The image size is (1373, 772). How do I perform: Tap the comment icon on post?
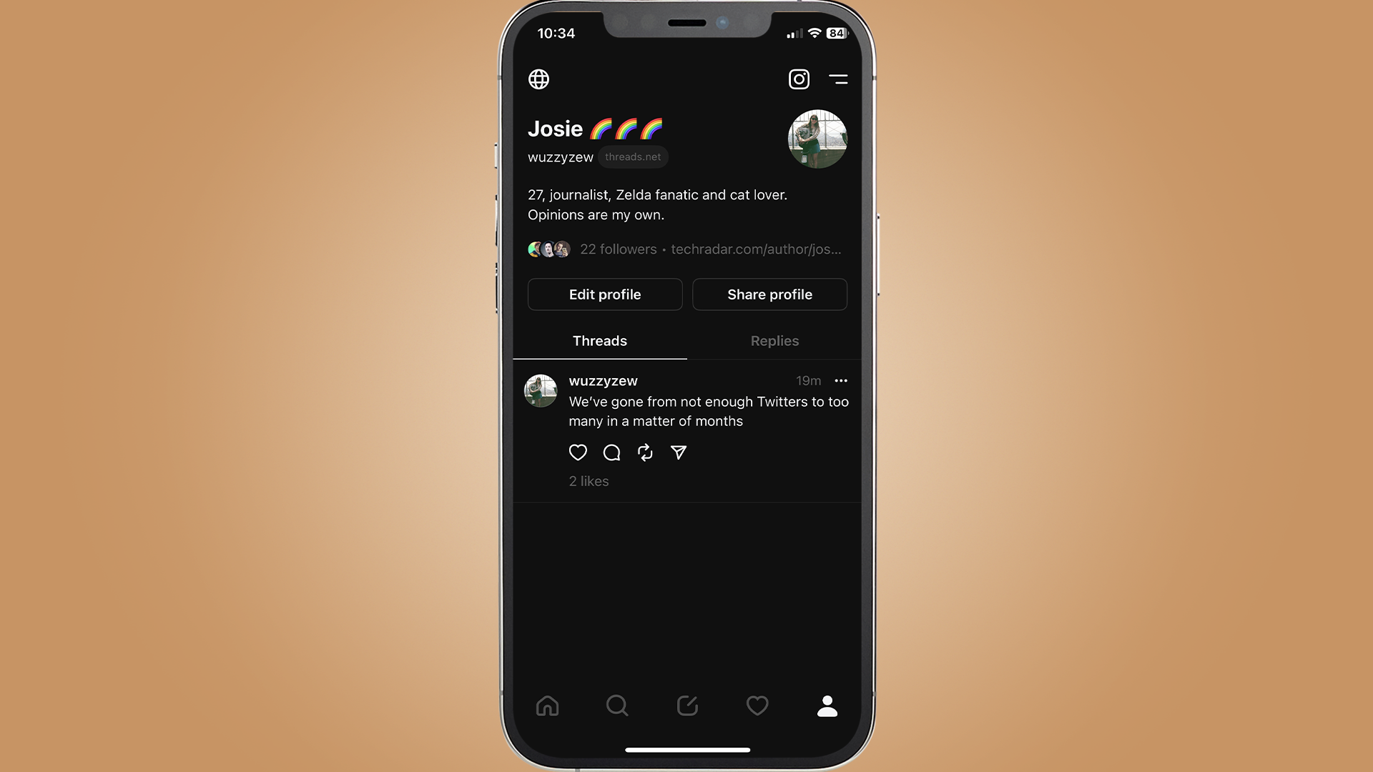[611, 452]
